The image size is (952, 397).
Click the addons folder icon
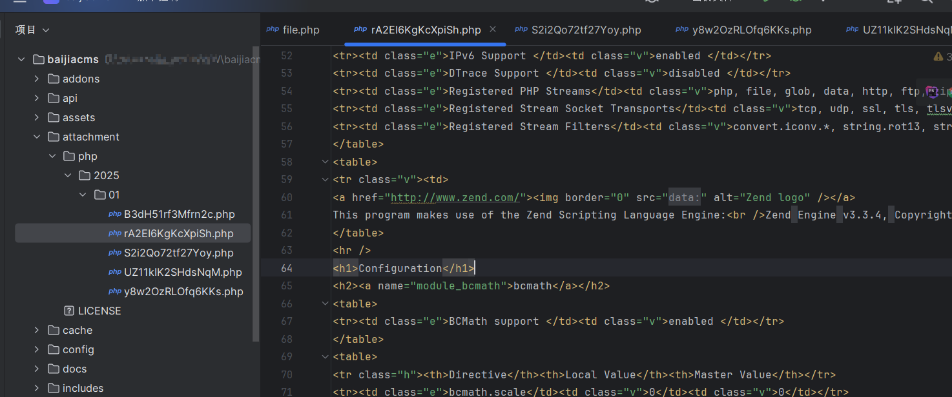click(54, 79)
